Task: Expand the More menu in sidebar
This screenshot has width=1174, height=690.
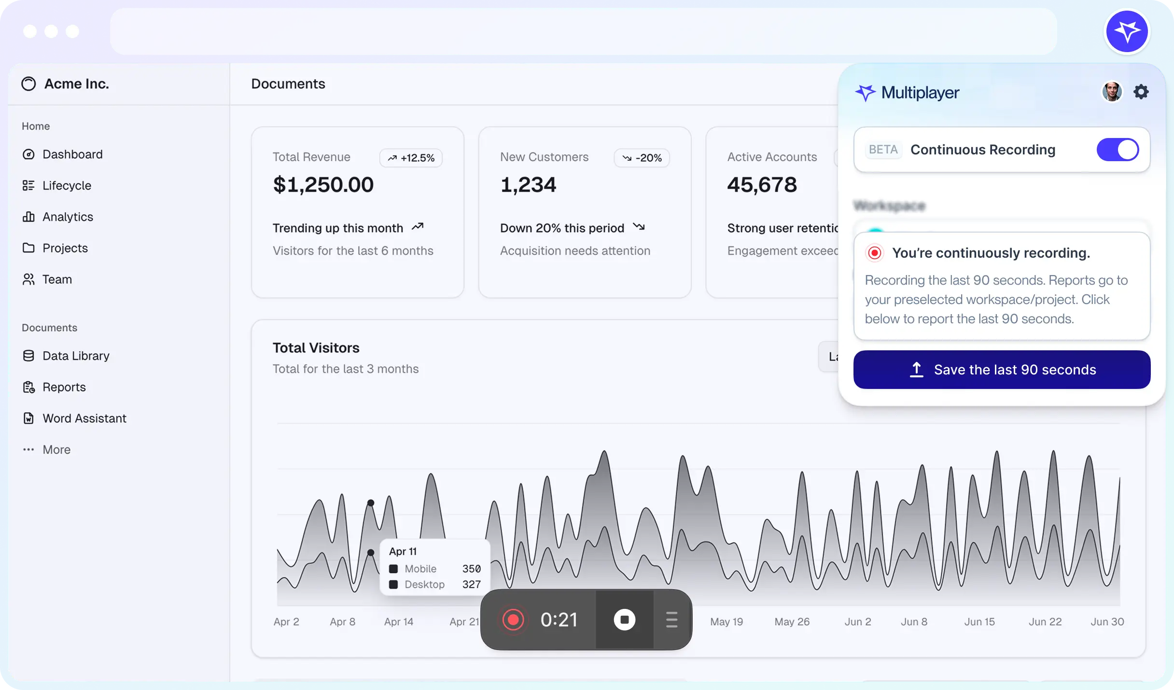Action: click(56, 450)
